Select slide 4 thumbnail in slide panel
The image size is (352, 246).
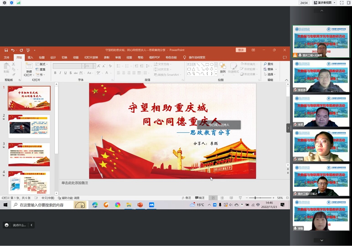pyautogui.click(x=29, y=182)
